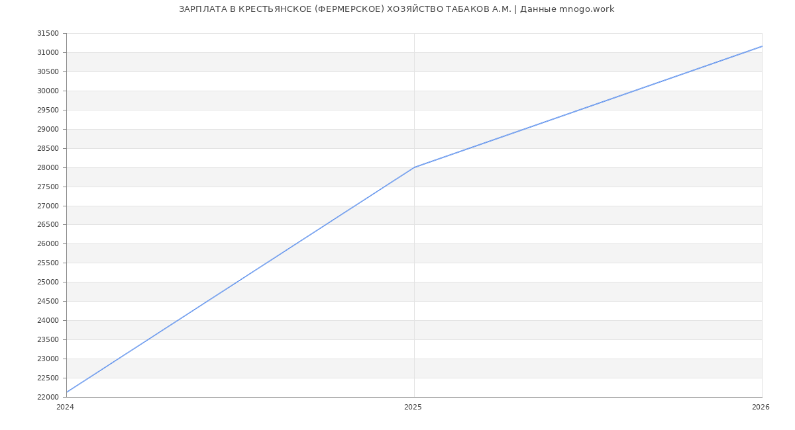This screenshot has width=795, height=430.
Task: Click the 30000 y-axis label
Action: 48,91
